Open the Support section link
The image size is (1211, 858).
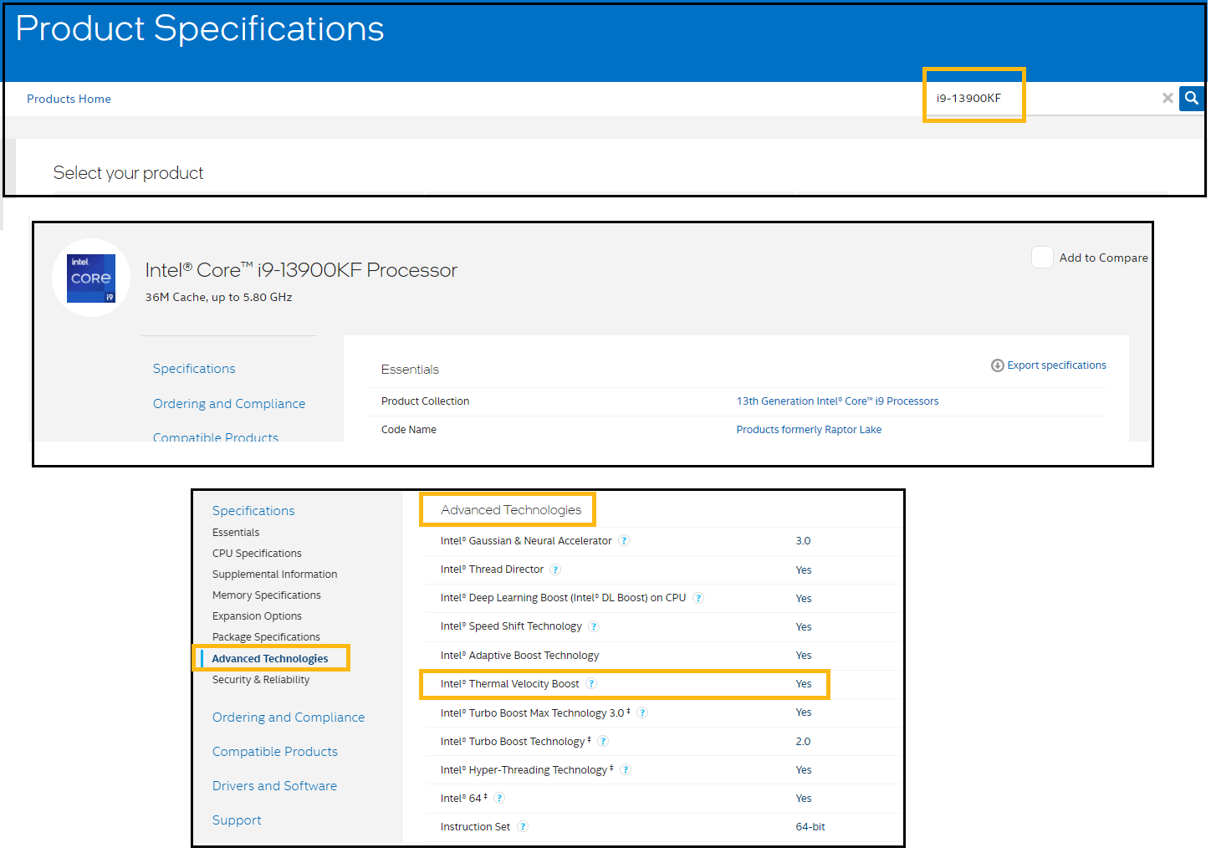click(x=237, y=820)
